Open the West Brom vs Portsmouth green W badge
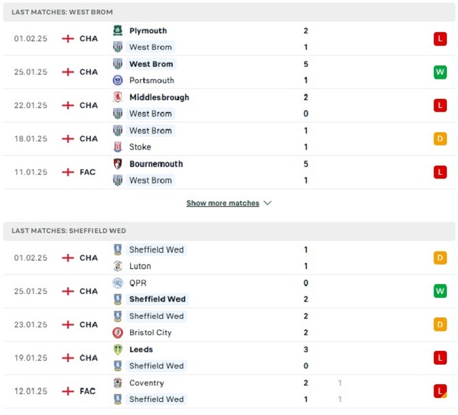Image resolution: width=458 pixels, height=415 pixels. click(440, 72)
